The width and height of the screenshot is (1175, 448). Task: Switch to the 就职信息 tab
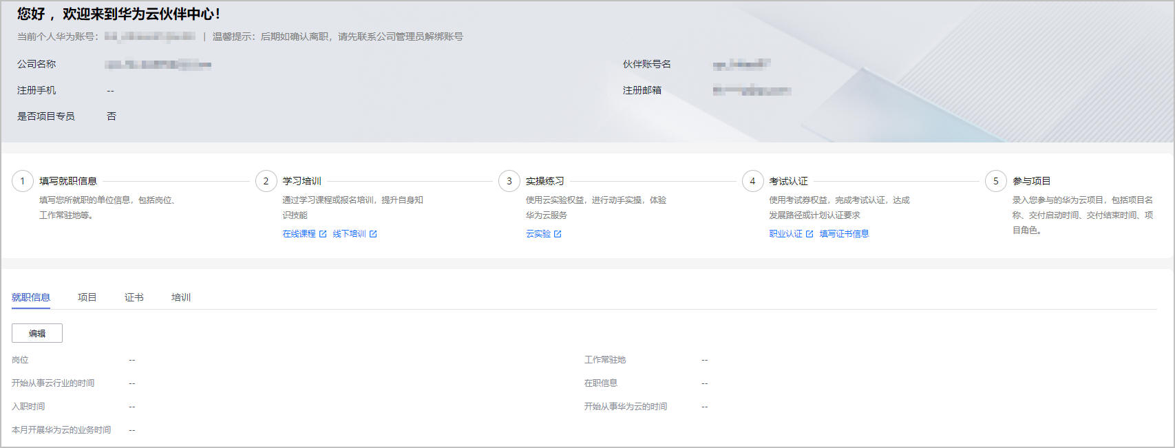(31, 297)
